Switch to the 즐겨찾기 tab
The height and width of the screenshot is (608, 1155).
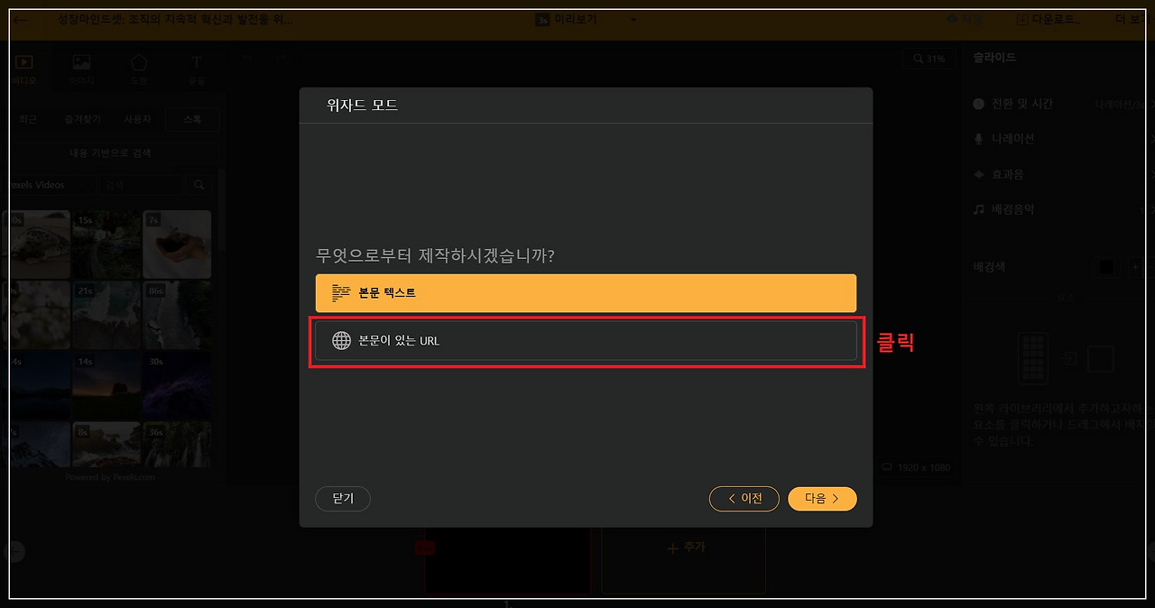pyautogui.click(x=82, y=119)
